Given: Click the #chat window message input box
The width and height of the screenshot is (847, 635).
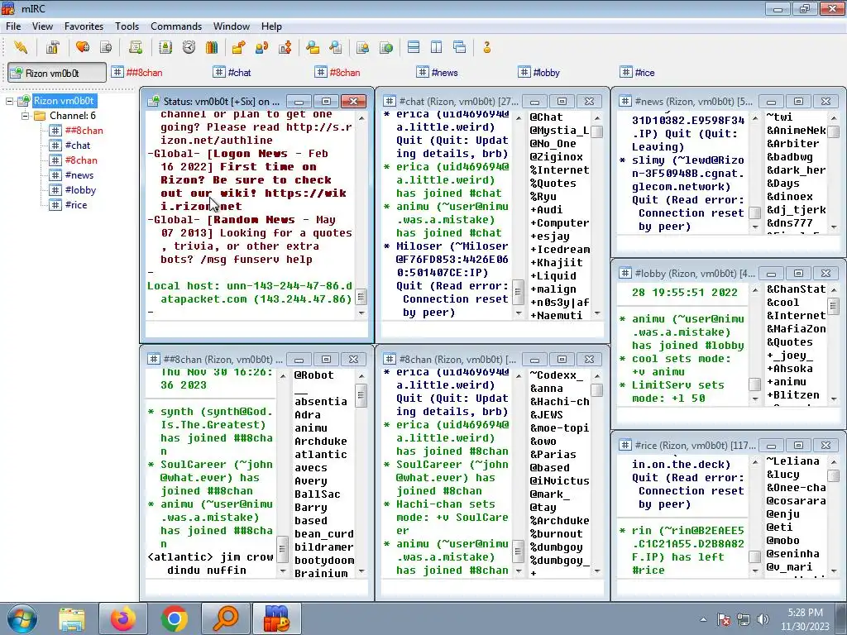Looking at the screenshot, I should (x=492, y=329).
